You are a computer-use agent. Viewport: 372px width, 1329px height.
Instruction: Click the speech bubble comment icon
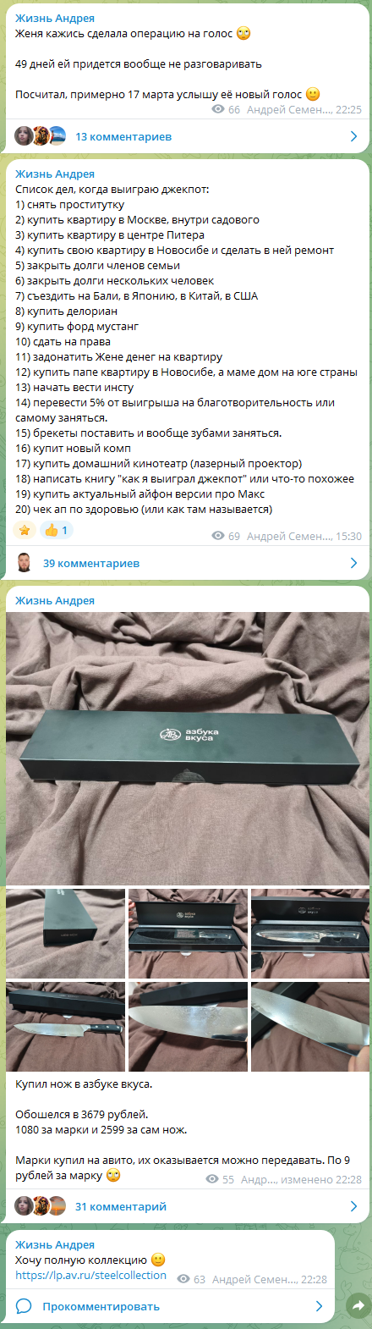click(25, 1306)
